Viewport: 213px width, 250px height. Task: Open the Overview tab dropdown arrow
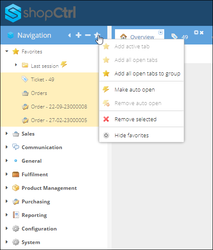click(160, 32)
